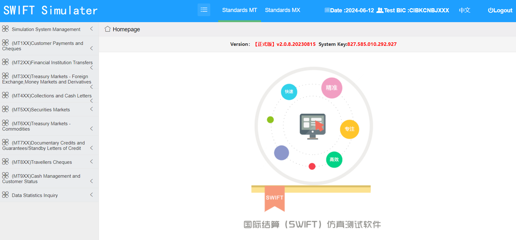Screen dimensions: 516x240
Task: Expand MT1XX Customer Payments and Cheques chevron
Action: click(x=91, y=48)
